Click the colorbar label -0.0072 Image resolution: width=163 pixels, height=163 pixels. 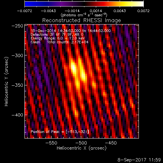tap(25, 11)
